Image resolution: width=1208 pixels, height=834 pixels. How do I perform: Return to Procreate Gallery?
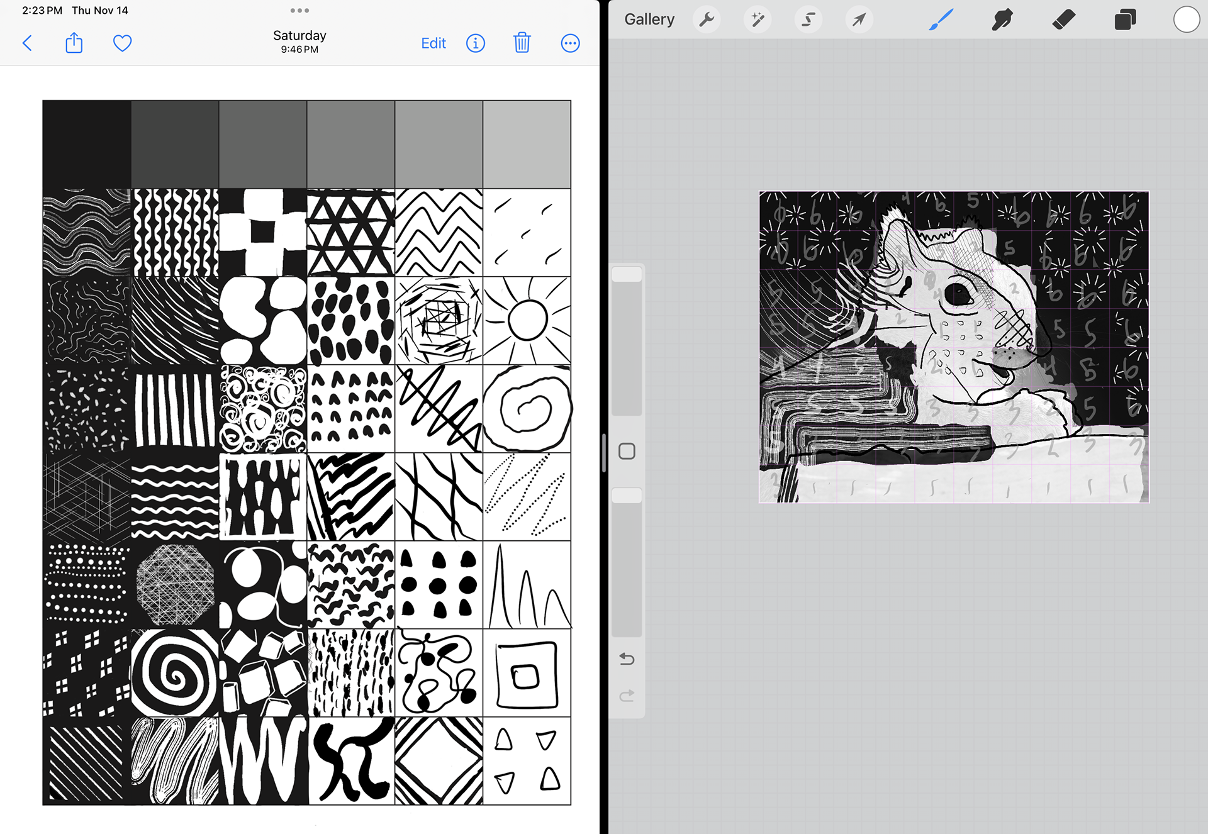[649, 19]
